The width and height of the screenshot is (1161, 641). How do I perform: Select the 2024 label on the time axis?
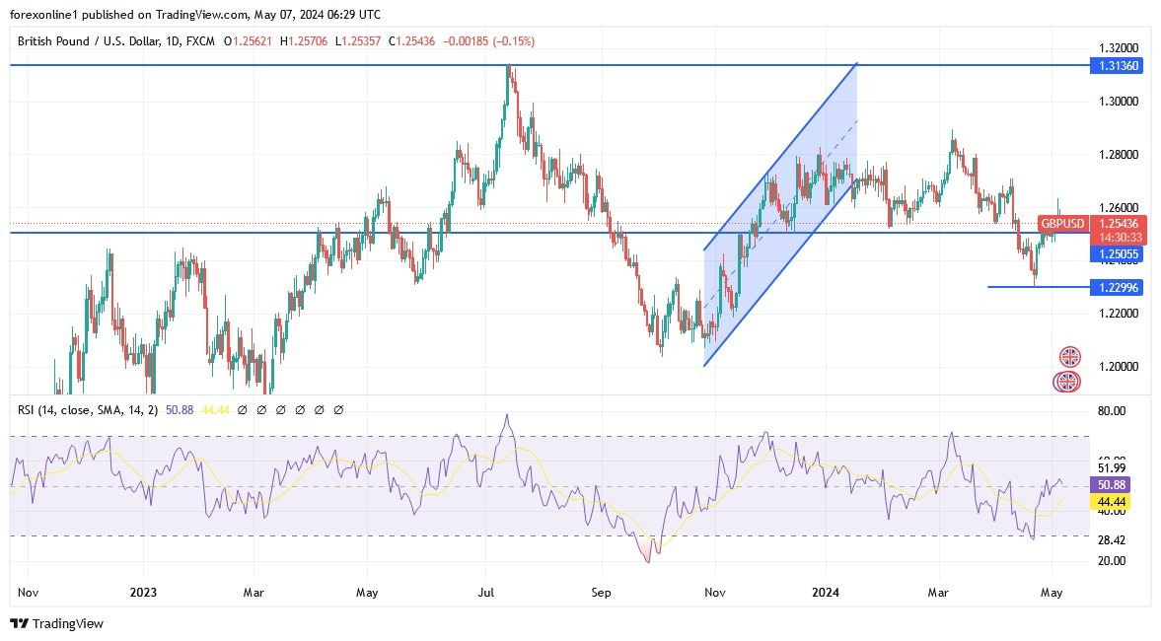(826, 593)
